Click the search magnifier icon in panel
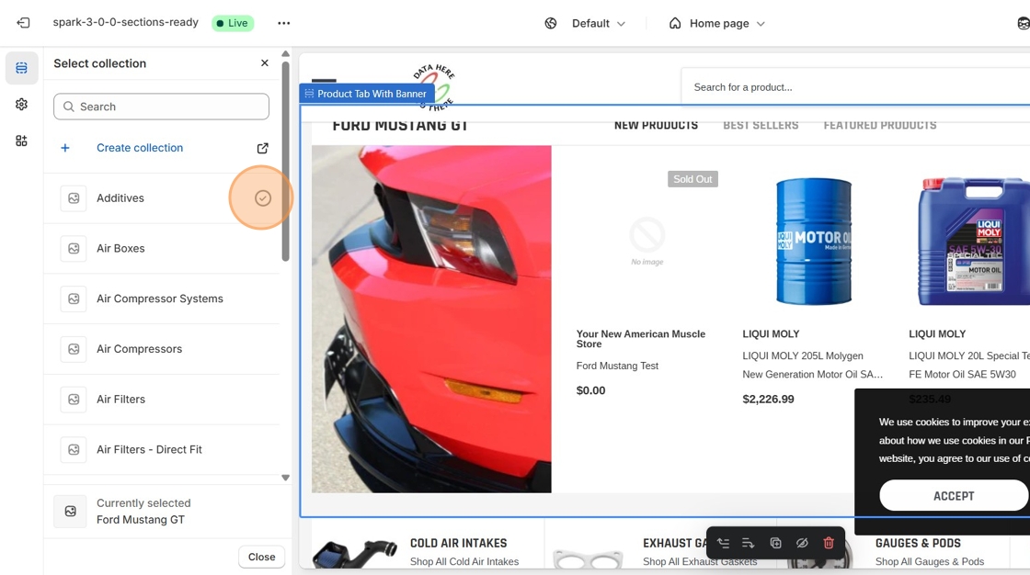 [68, 107]
